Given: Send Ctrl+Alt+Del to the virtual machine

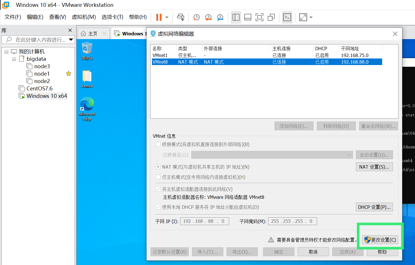Looking at the screenshot, I should coord(181,17).
